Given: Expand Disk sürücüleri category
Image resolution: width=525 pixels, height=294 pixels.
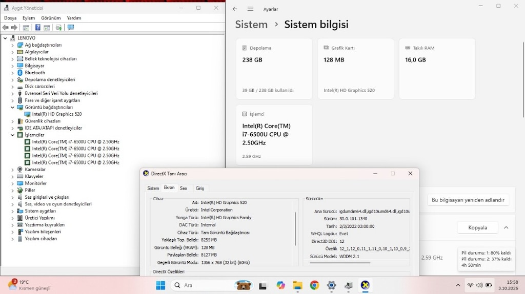Looking at the screenshot, I should (x=12, y=87).
